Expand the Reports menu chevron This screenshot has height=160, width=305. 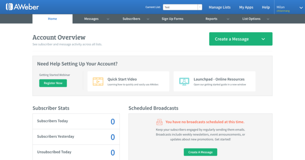(x=228, y=19)
